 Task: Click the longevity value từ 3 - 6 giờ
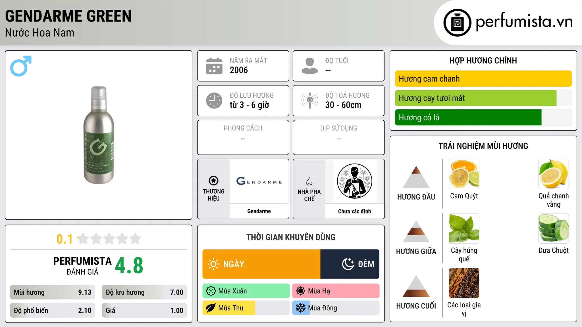pyautogui.click(x=249, y=105)
